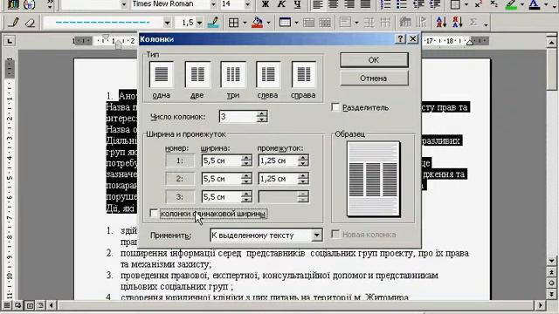Click OK in the Колонки dialog
This screenshot has width=559, height=314.
point(374,60)
